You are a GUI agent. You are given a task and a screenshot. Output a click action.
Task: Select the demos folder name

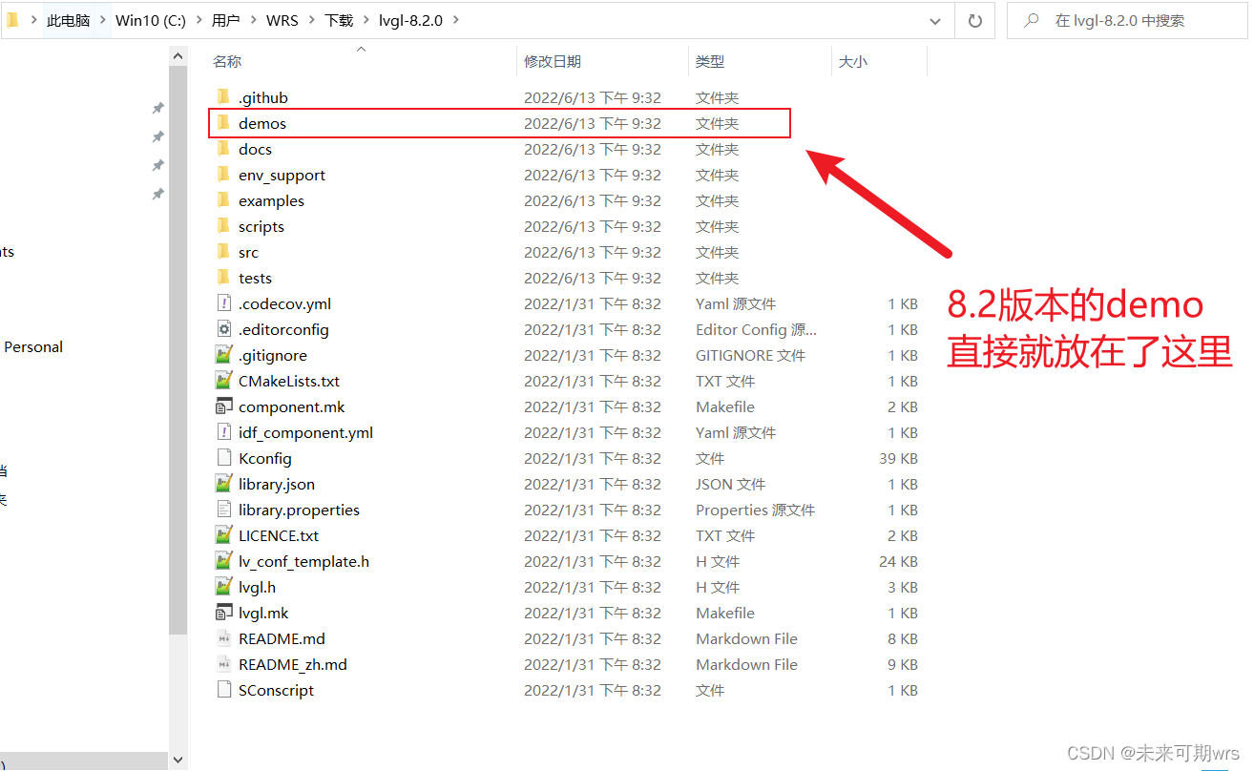pyautogui.click(x=262, y=123)
